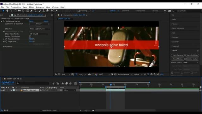The width and height of the screenshot is (202, 114).
Task: Expand the Track Point Size property
Action: (4, 39)
